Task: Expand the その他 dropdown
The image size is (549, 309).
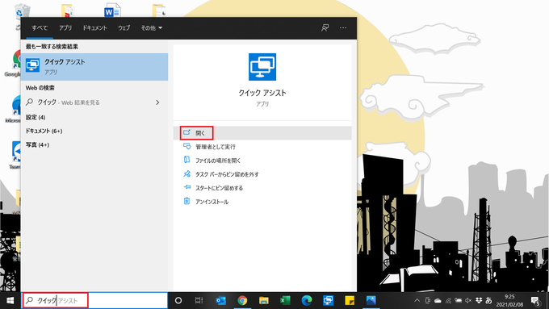Action: click(152, 28)
